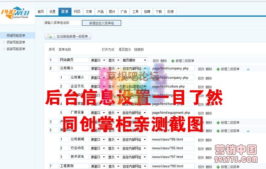This screenshot has height=169, width=266.
Task: Edit order number field of 网站首页 row
Action: [x=54, y=60]
